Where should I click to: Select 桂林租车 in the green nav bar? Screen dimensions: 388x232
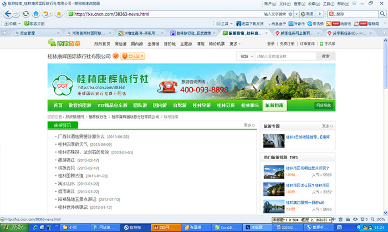[x=250, y=106]
